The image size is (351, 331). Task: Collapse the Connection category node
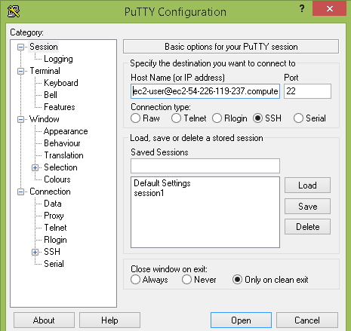click(20, 192)
